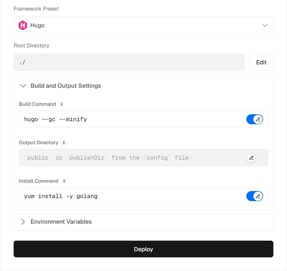Open the Framework Preset dropdown
This screenshot has width=287, height=271.
pyautogui.click(x=143, y=25)
